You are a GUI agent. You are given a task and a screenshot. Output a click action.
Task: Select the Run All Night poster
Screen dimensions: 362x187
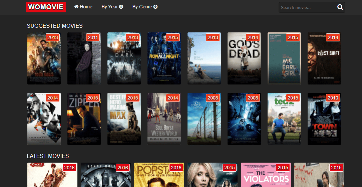point(164,58)
